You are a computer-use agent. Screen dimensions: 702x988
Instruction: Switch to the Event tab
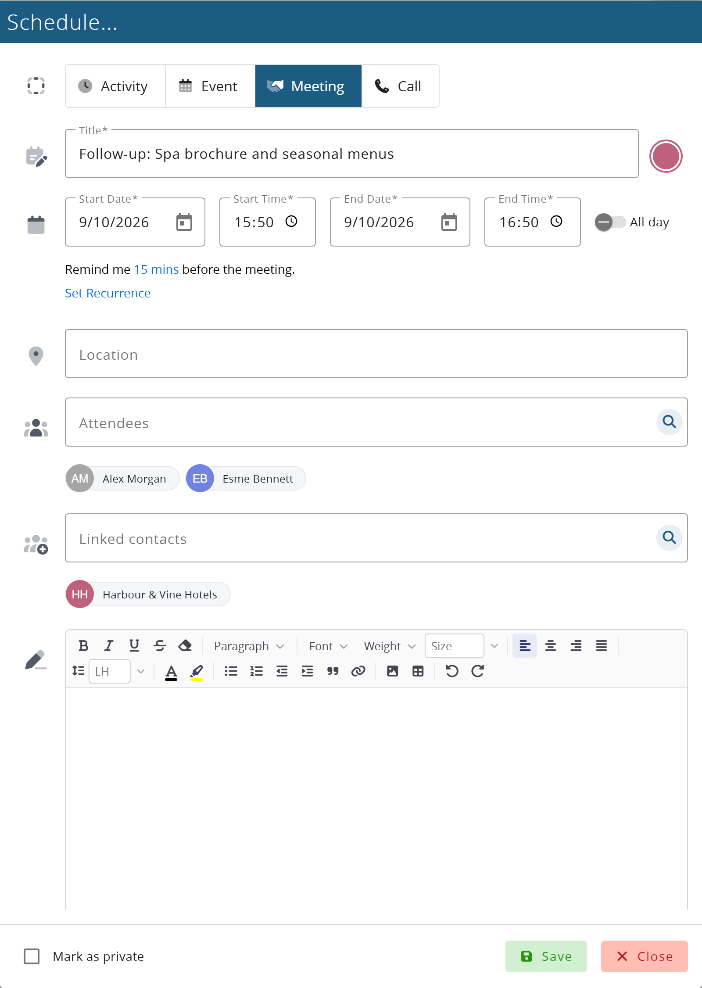[210, 86]
